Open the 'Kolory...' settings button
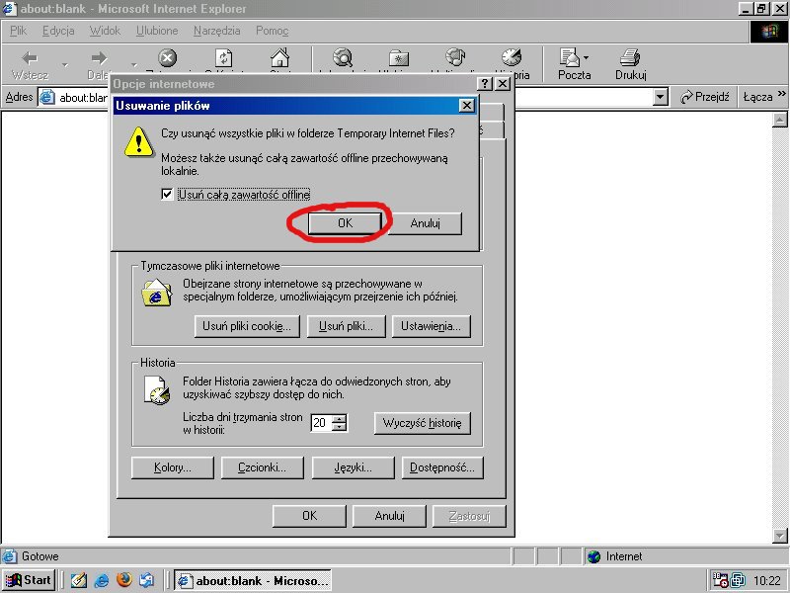 pyautogui.click(x=172, y=467)
